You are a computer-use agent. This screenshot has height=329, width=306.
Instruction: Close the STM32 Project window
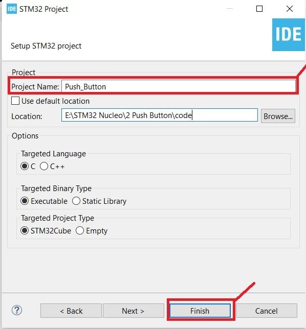pos(290,9)
